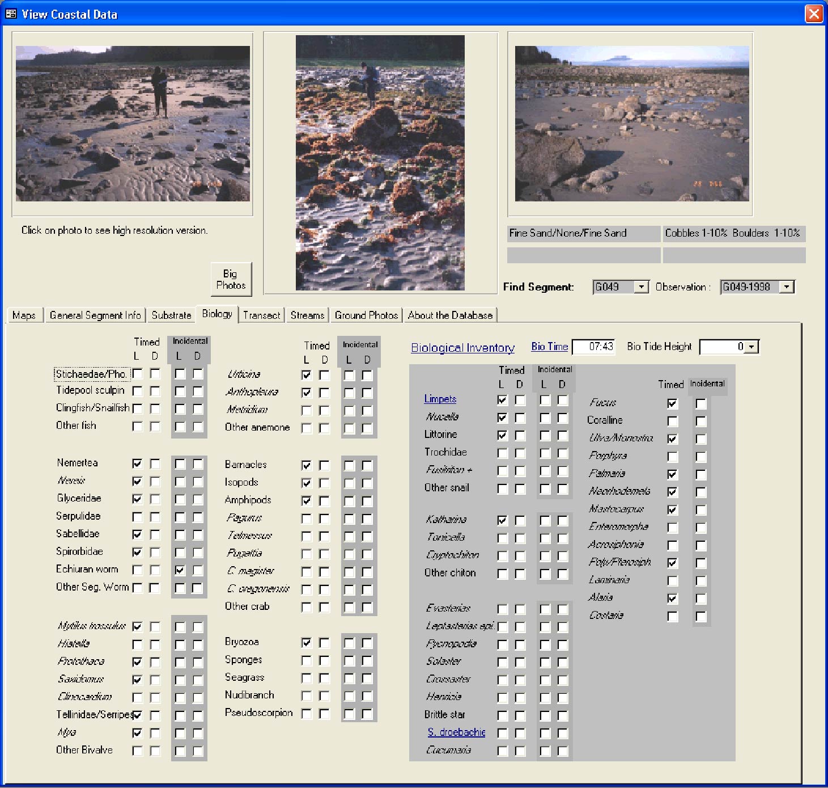Uncheck Bryozoa Timed L checkbox
Image resolution: width=828 pixels, height=788 pixels.
[307, 643]
